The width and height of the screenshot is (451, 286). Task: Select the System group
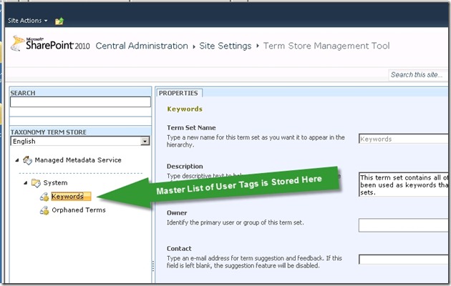55,183
